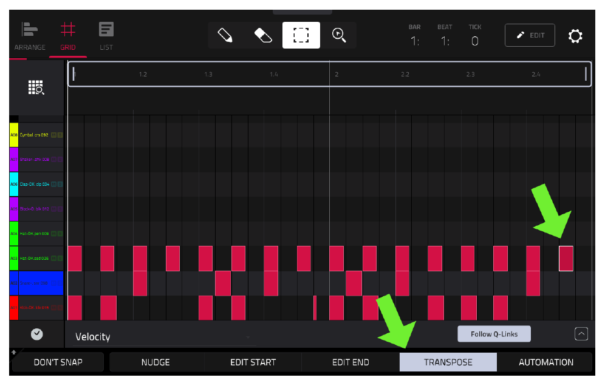Expand the velocity lane with chevron button
Screen dimensions: 605x386
point(581,334)
